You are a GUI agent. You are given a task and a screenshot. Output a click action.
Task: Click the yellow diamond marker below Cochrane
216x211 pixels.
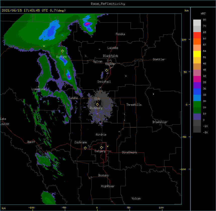point(85,148)
